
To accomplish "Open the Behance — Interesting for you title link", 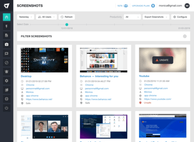I will 99,76.
